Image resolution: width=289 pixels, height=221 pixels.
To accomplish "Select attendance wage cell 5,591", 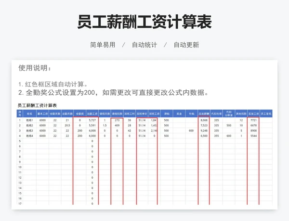I will (x=92, y=125).
